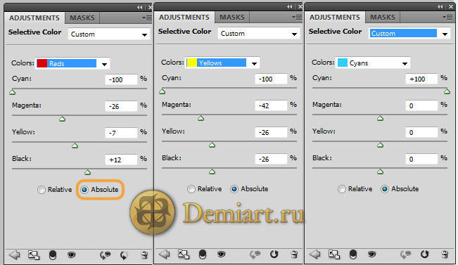458x265 pixels.
Task: Open the Reds colors dropdown
Action: click(x=72, y=63)
